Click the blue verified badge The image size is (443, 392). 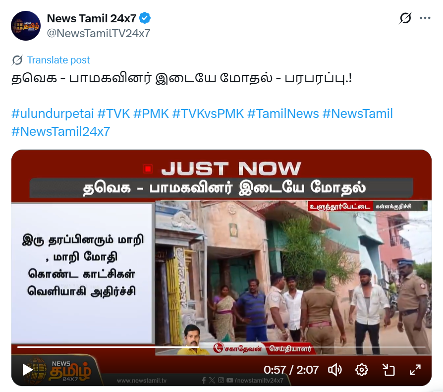coord(145,18)
